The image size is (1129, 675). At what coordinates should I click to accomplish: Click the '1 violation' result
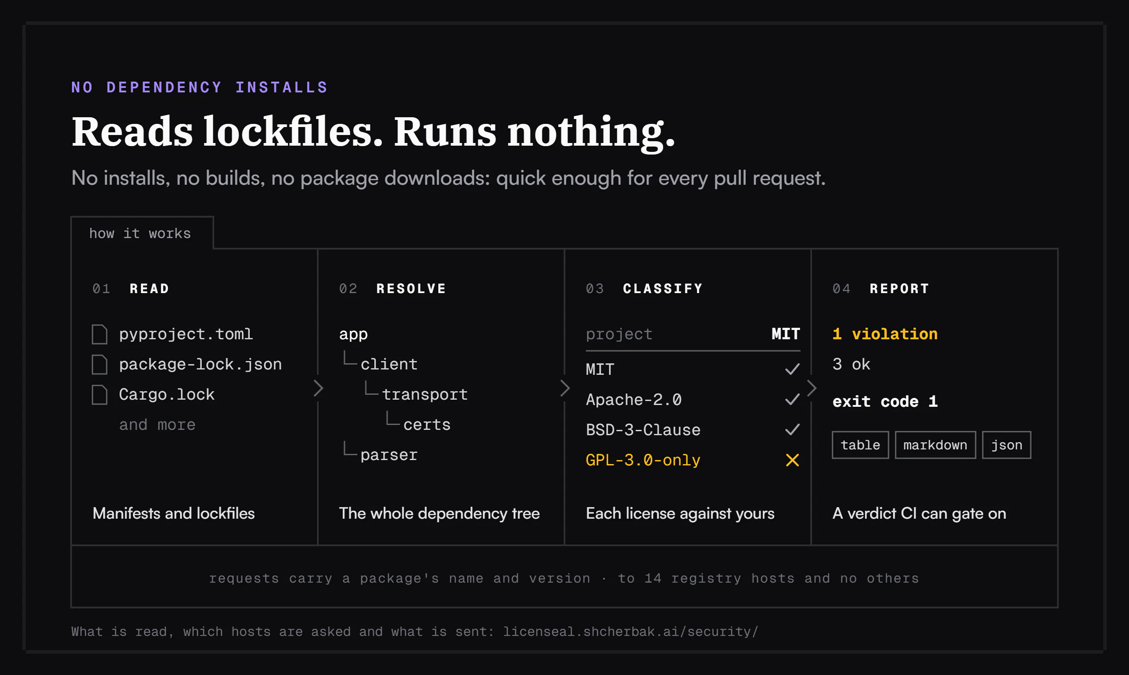pos(885,334)
